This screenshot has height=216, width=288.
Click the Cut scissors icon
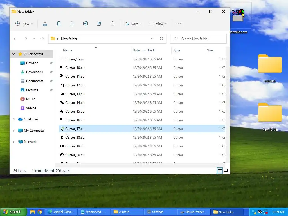point(45,24)
